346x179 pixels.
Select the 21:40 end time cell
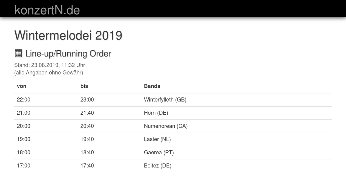pos(87,113)
